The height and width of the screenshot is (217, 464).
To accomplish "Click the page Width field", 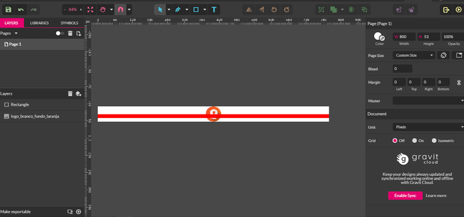I will click(404, 37).
